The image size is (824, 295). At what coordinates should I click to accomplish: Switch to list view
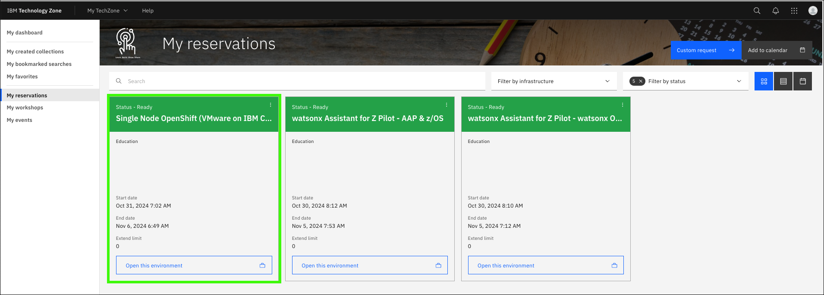[x=783, y=81]
